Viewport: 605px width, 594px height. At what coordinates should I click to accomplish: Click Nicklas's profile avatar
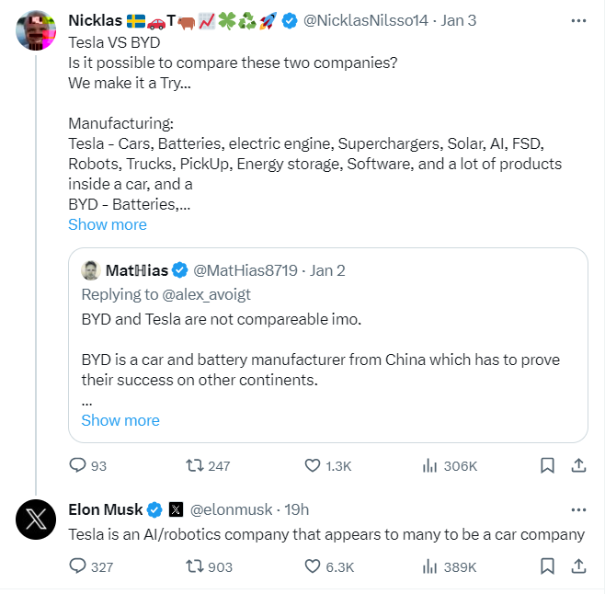point(36,33)
